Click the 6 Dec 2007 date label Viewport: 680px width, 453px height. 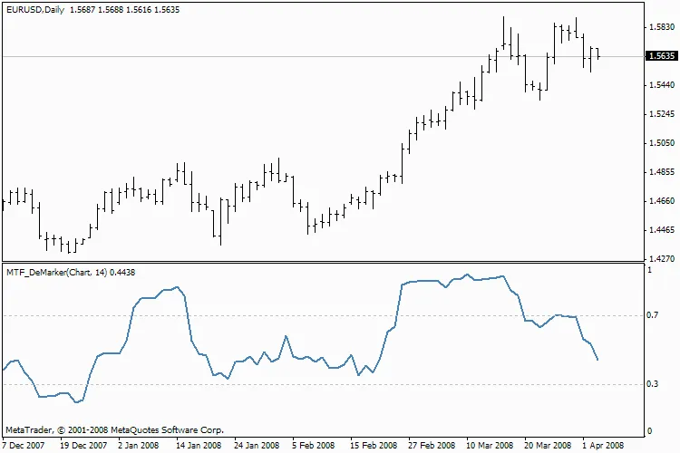coord(23,446)
